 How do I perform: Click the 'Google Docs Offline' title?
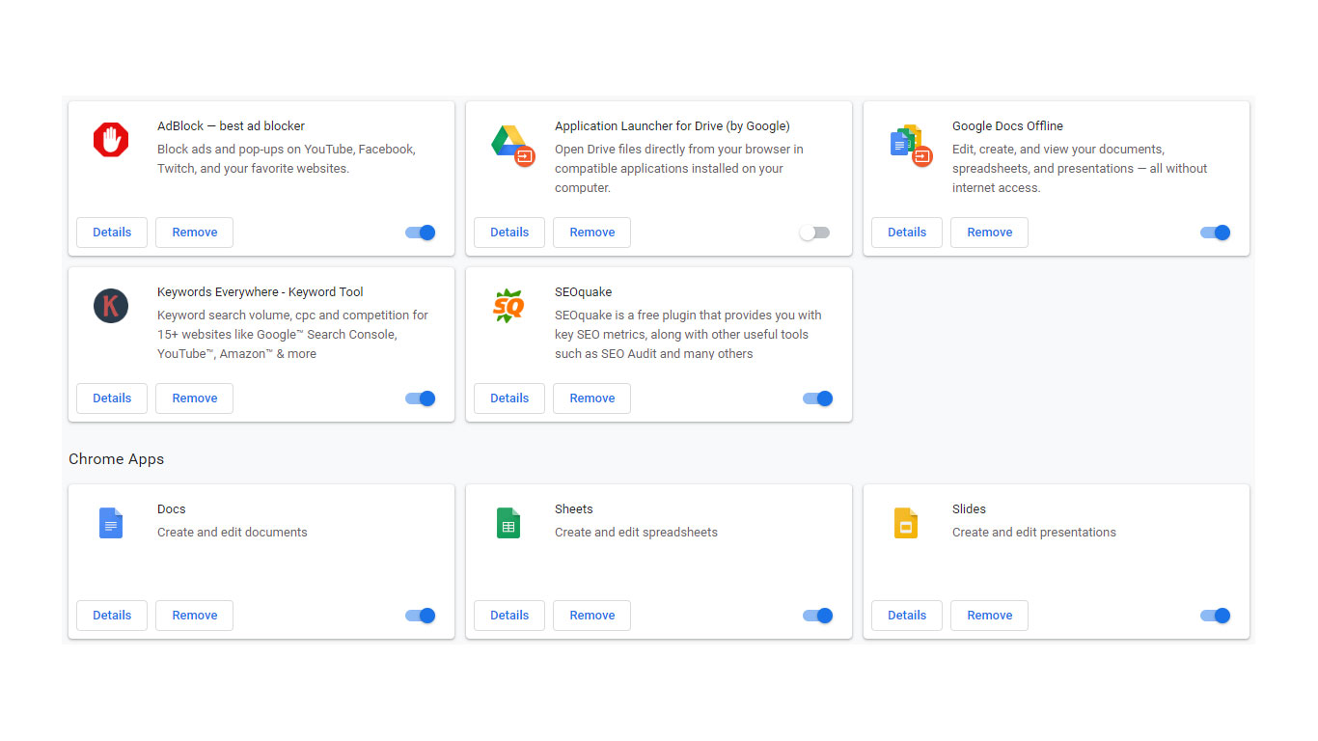point(1007,126)
